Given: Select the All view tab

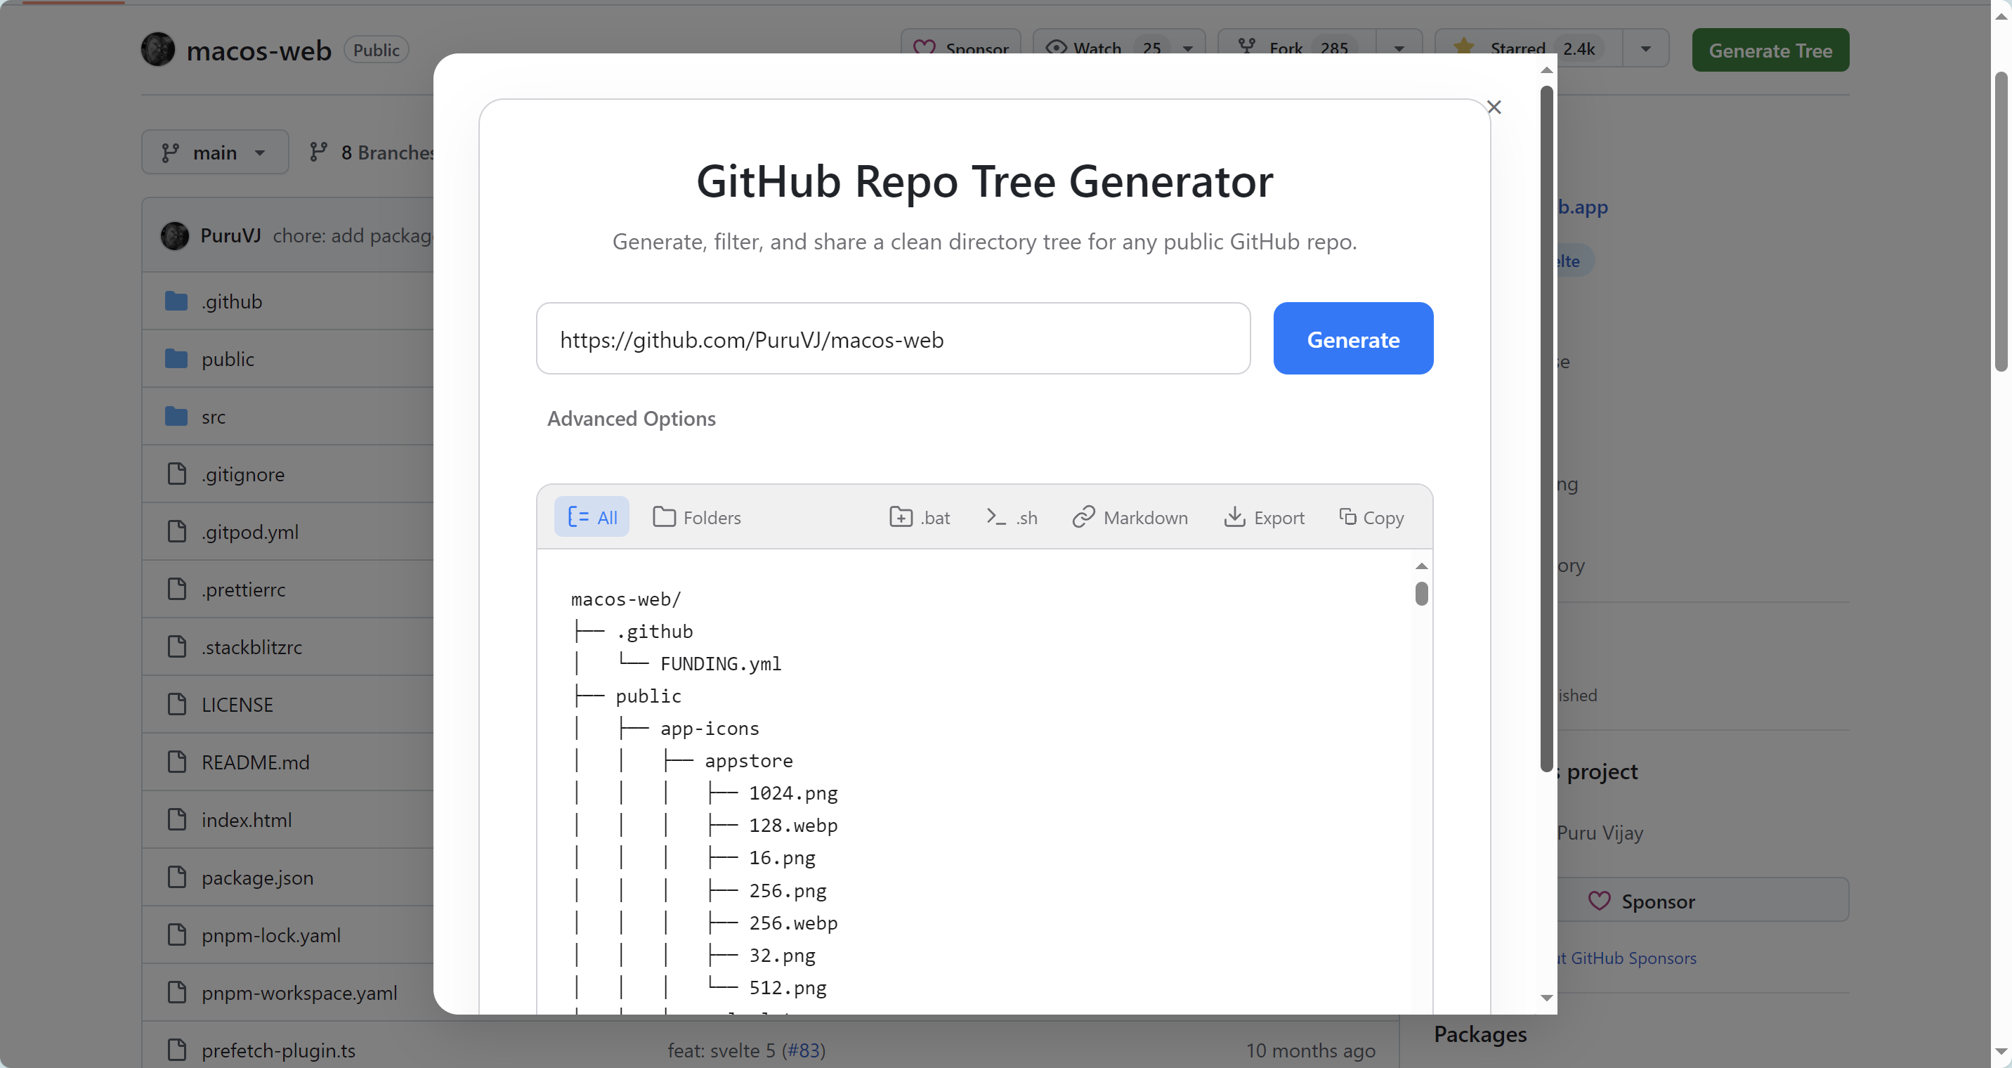Looking at the screenshot, I should tap(592, 517).
